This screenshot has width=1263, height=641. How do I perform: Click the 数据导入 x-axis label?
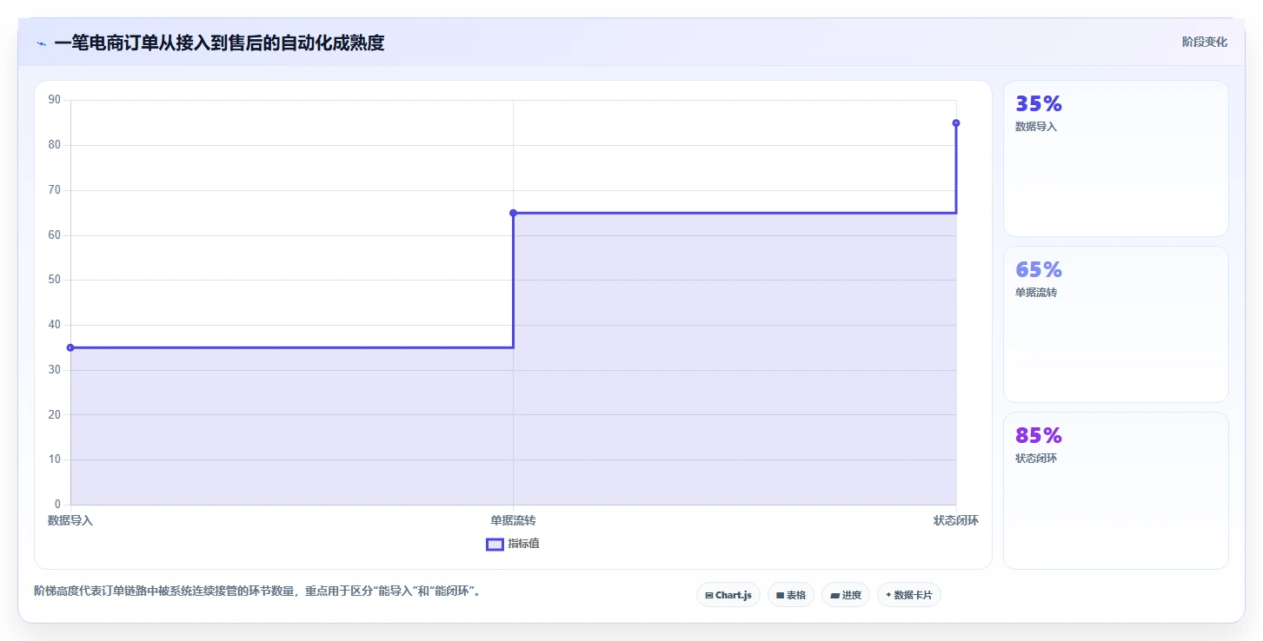click(70, 520)
